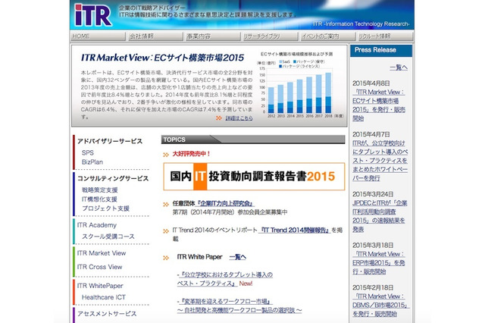Open the 事業内容 navigation tab
This screenshot has height=323, width=485.
pyautogui.click(x=212, y=36)
